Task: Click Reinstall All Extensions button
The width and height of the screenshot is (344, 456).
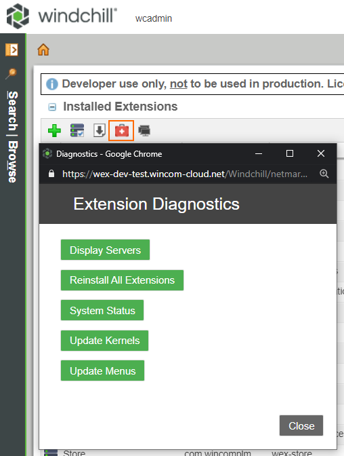Action: (122, 280)
